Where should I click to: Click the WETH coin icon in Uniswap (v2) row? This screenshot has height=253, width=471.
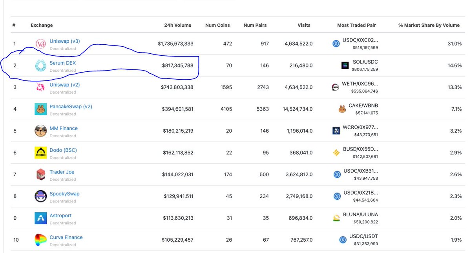pyautogui.click(x=336, y=87)
